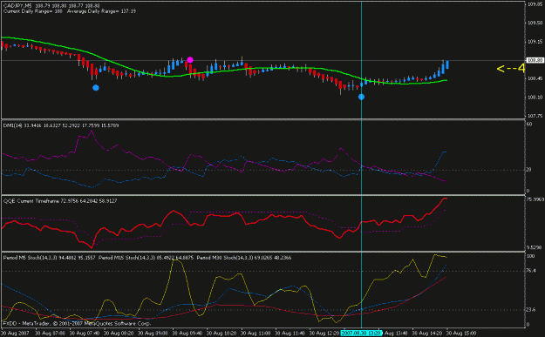Click the 107.75 price axis label
The image size is (545, 337).
[x=535, y=116]
